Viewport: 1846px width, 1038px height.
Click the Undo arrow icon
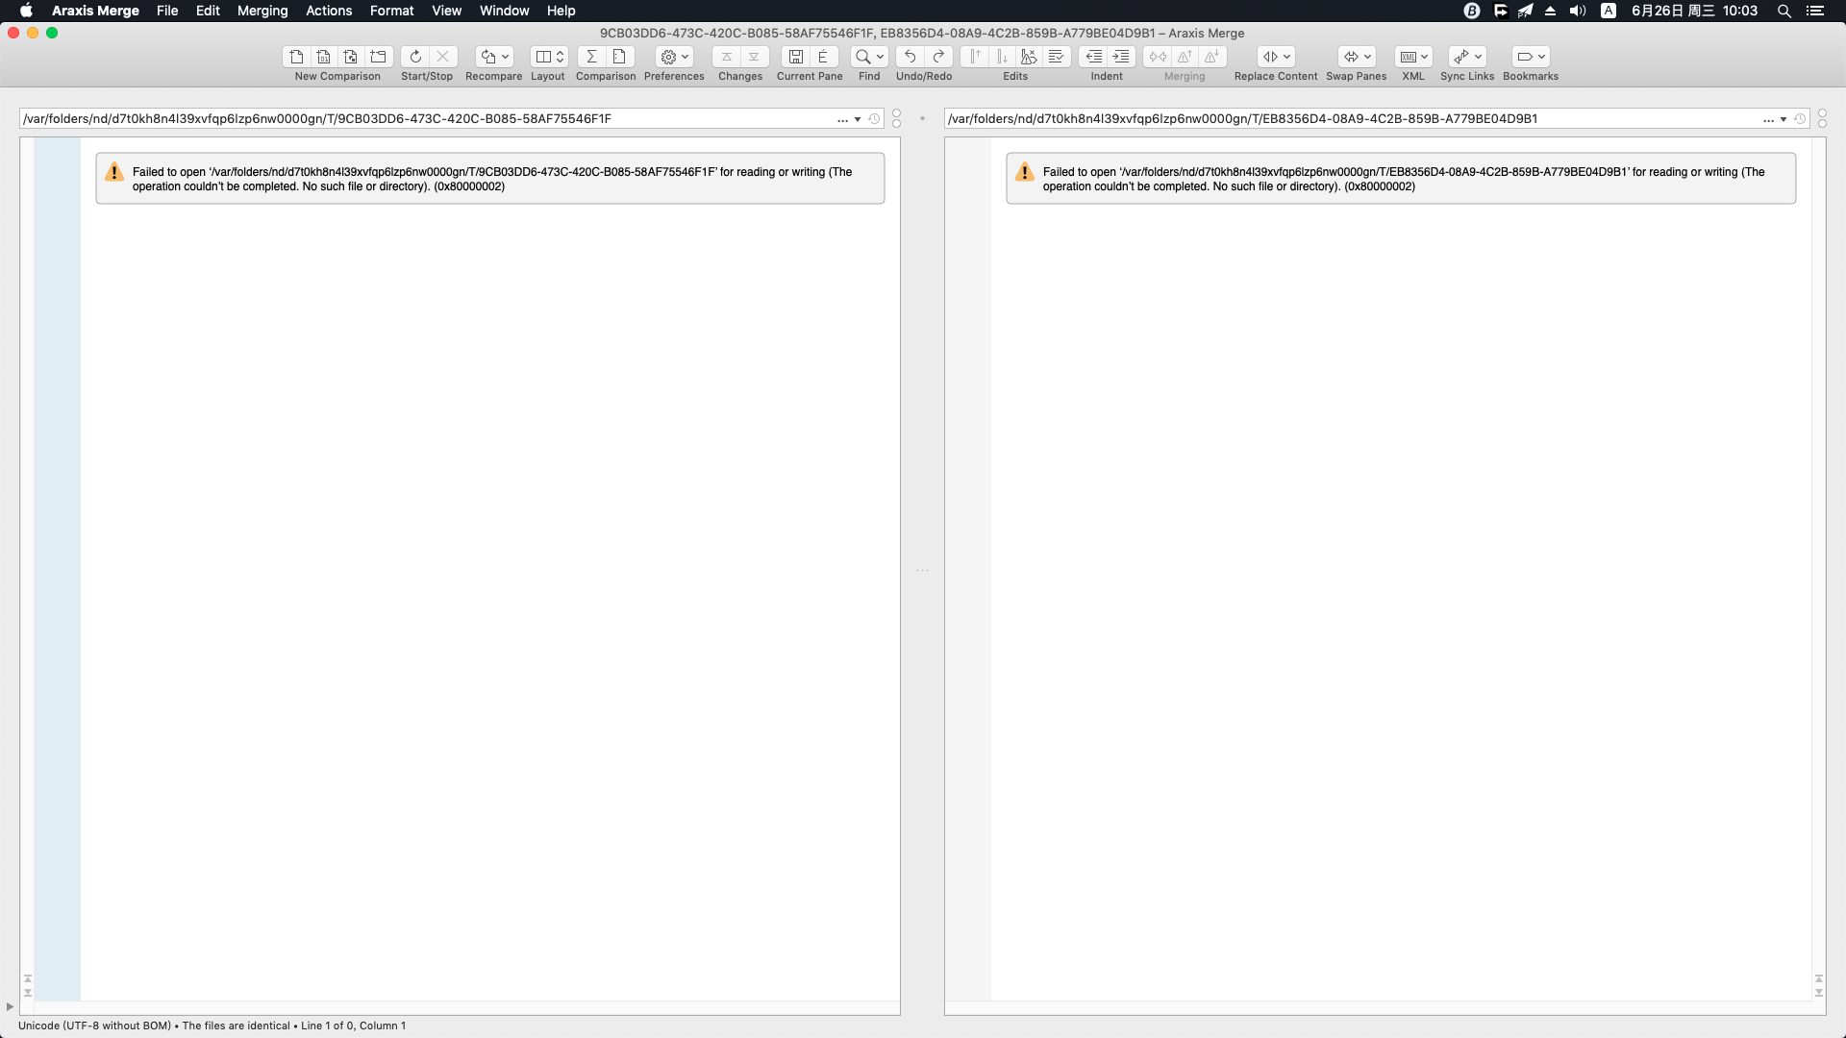click(x=910, y=57)
